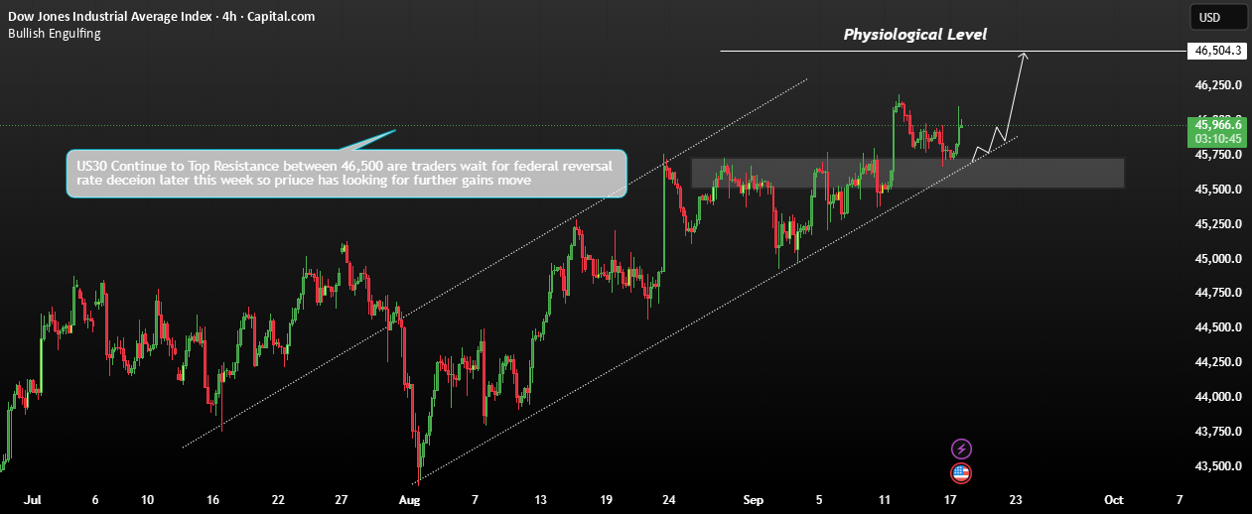Select the upper dotted channel trendline
1252x514 pixels.
(494, 263)
